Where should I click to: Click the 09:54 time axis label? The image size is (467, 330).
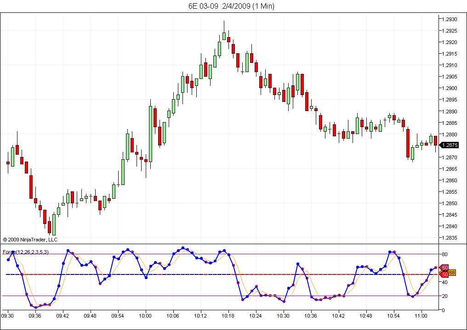point(118,316)
